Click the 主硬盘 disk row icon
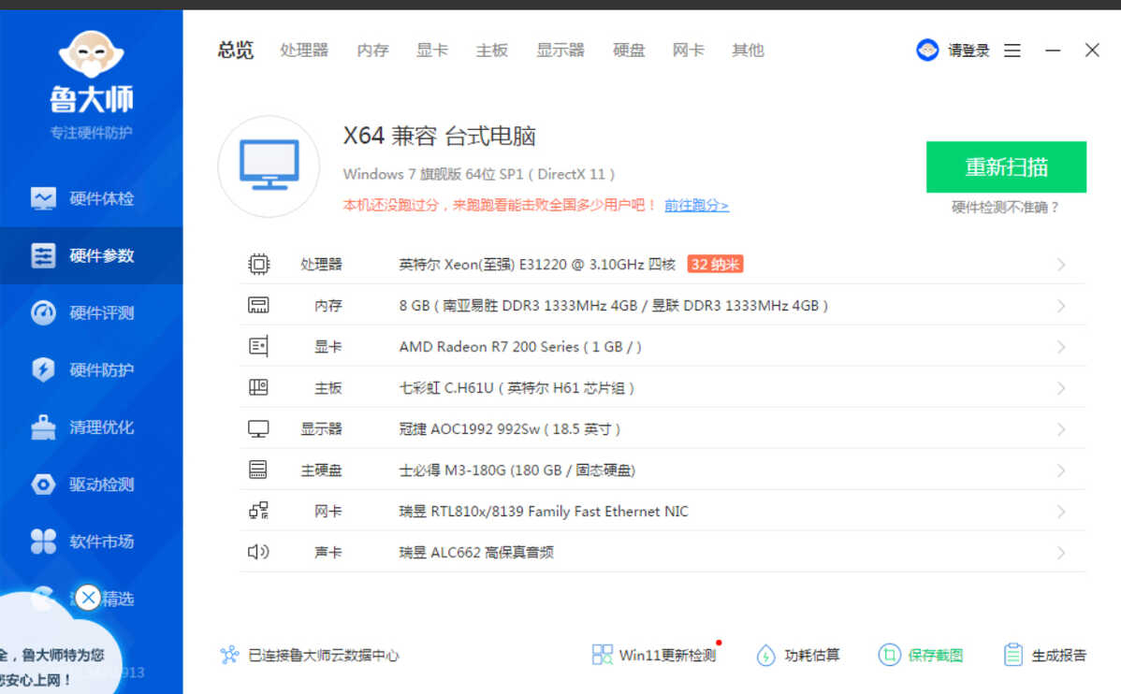The height and width of the screenshot is (694, 1121). coord(259,470)
